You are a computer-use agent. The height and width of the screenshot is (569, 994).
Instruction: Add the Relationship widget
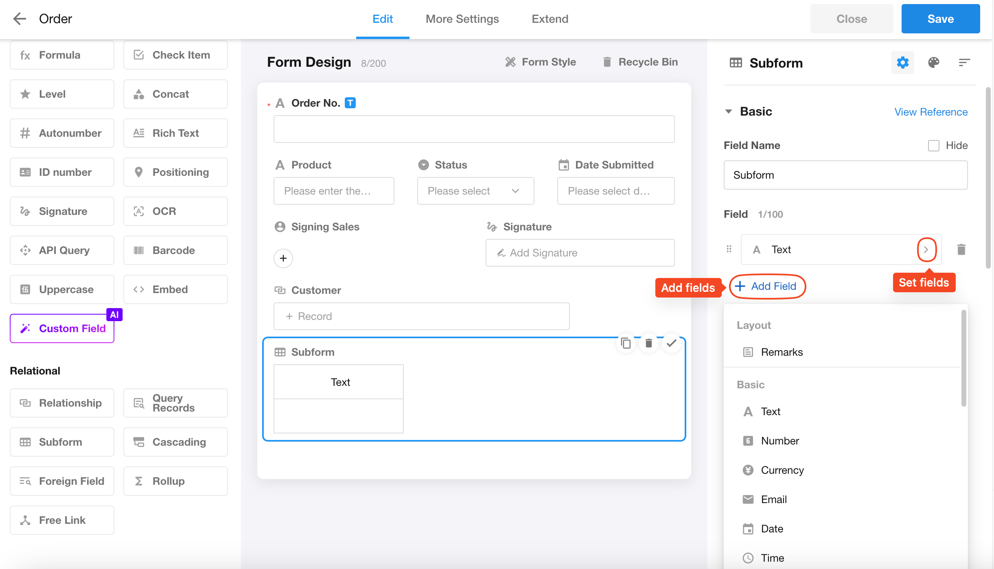[x=62, y=403]
